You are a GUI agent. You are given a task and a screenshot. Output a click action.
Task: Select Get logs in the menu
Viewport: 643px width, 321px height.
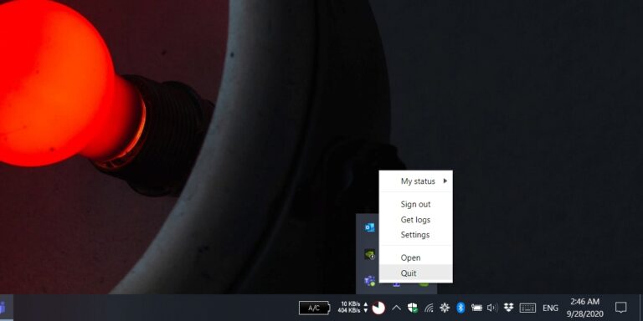(416, 220)
